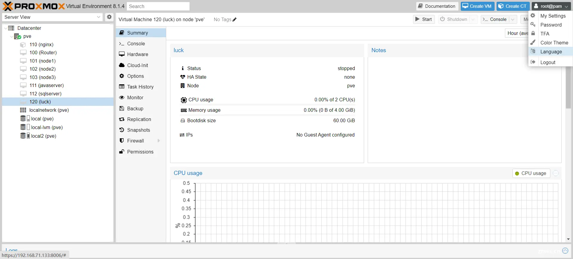This screenshot has width=573, height=259.
Task: Expand the Firewall submenu arrow
Action: pos(158,141)
